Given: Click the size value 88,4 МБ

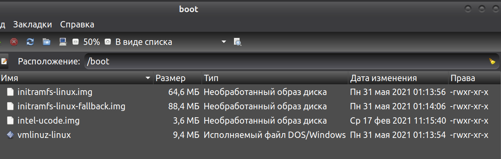Looking at the screenshot, I should point(184,107).
